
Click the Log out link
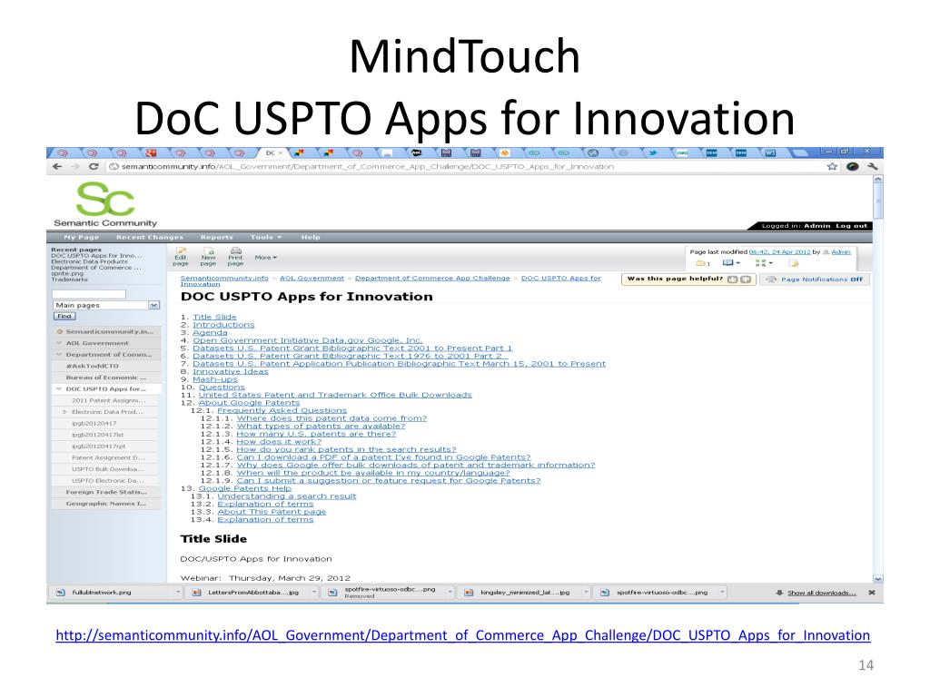tap(851, 226)
